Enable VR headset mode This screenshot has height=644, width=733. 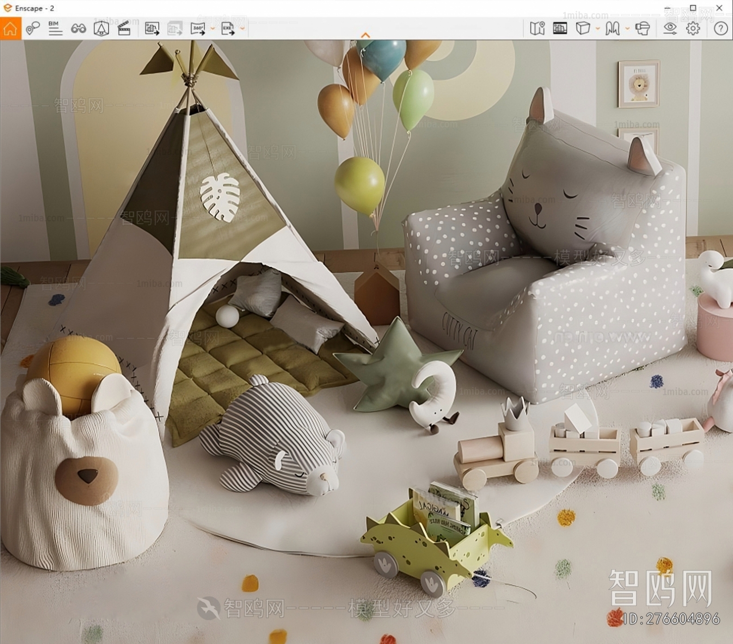[x=642, y=29]
